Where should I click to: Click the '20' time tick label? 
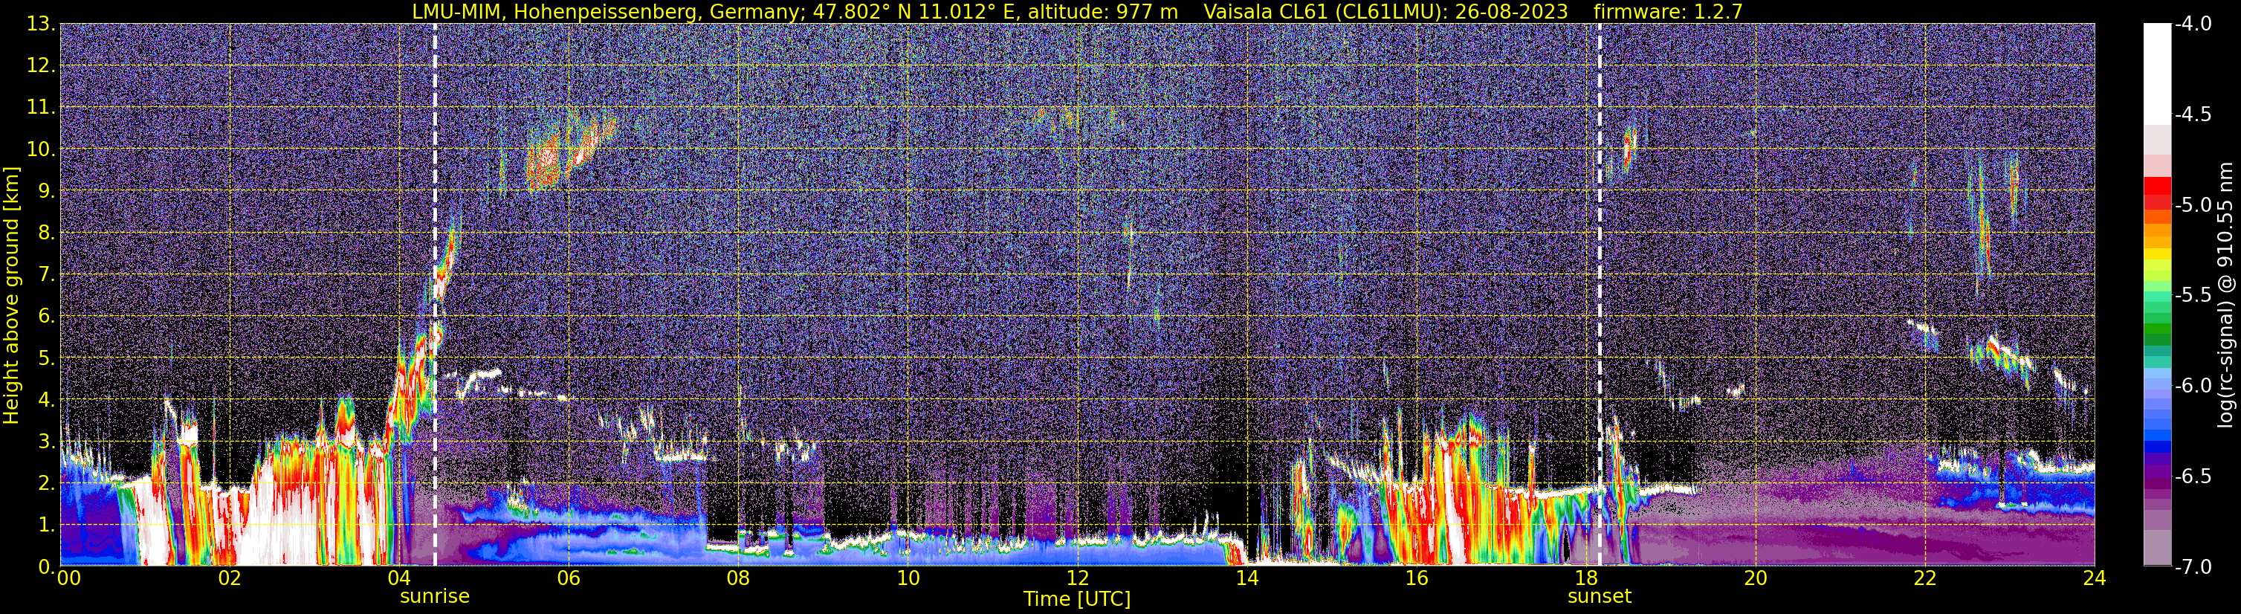pyautogui.click(x=1756, y=578)
